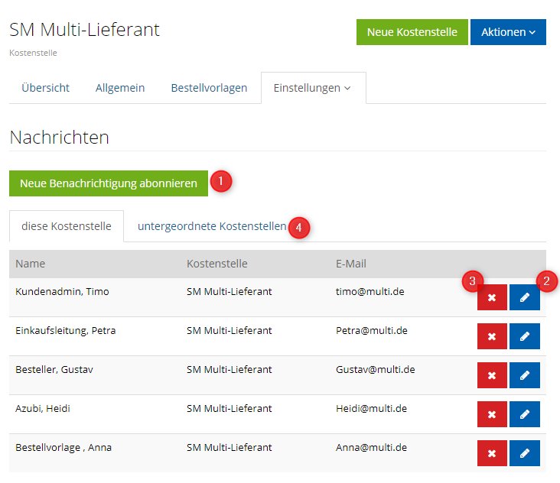This screenshot has width=560, height=483.
Task: Edit the Kundenadmin, Timo notification entry
Action: pyautogui.click(x=525, y=297)
